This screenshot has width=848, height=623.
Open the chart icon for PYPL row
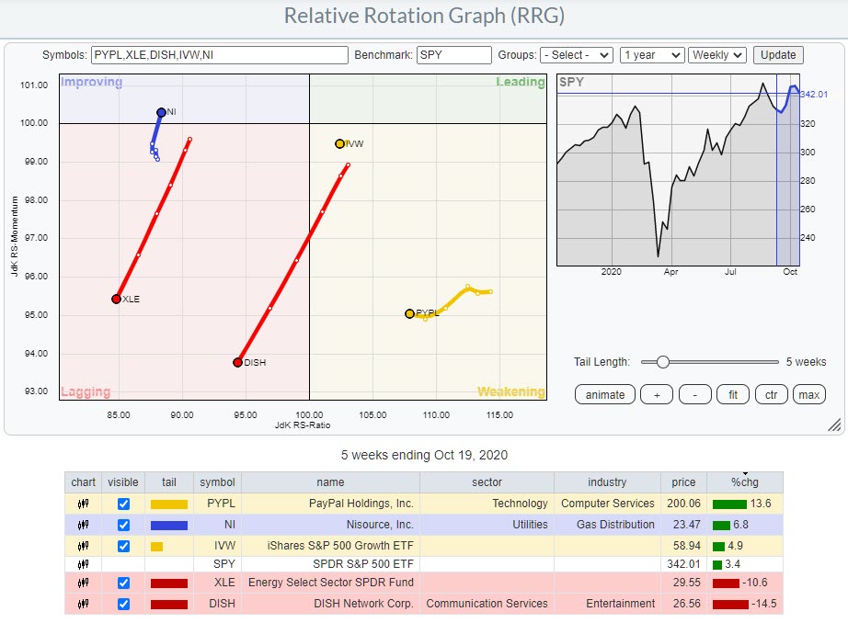point(84,504)
